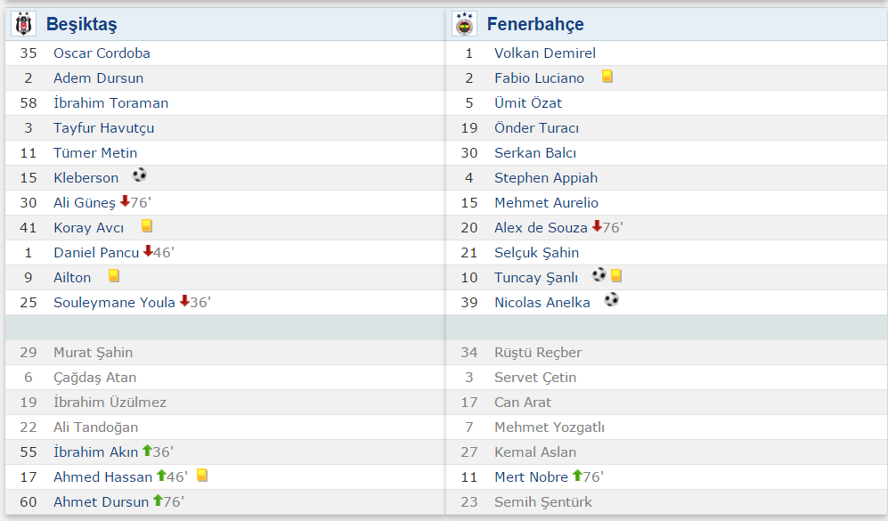Click the Fenerbahçe club crest icon
Image resolution: width=888 pixels, height=521 pixels.
pyautogui.click(x=464, y=24)
